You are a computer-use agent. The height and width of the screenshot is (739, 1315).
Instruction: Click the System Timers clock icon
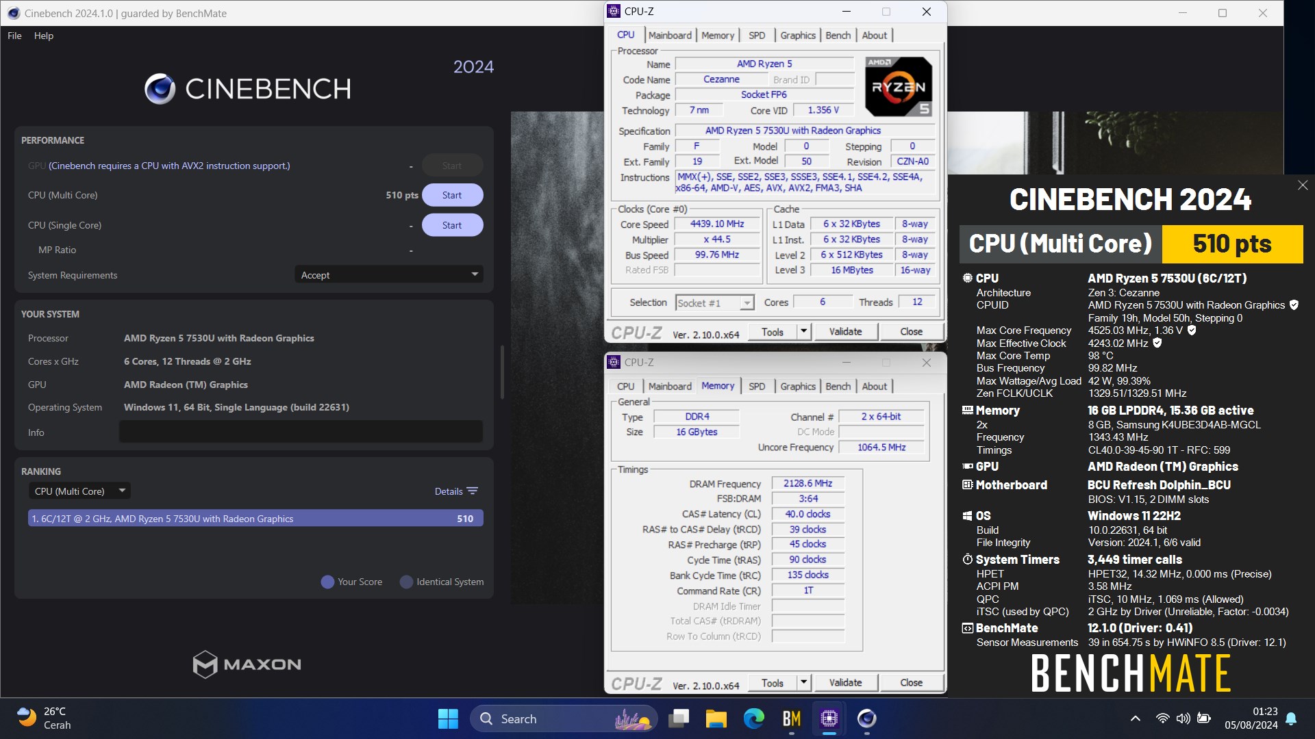[x=967, y=559]
